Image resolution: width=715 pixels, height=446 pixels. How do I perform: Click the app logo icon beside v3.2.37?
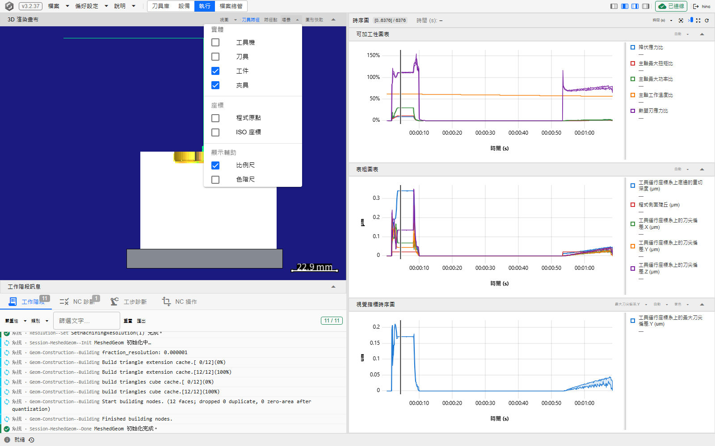tap(9, 6)
